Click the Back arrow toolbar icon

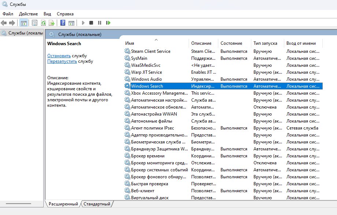tap(4, 23)
